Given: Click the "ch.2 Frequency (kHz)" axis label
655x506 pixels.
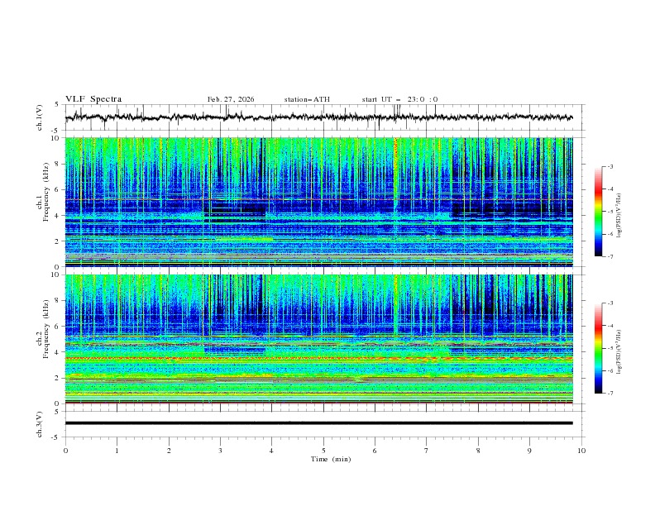Looking at the screenshot, I should pos(43,328).
